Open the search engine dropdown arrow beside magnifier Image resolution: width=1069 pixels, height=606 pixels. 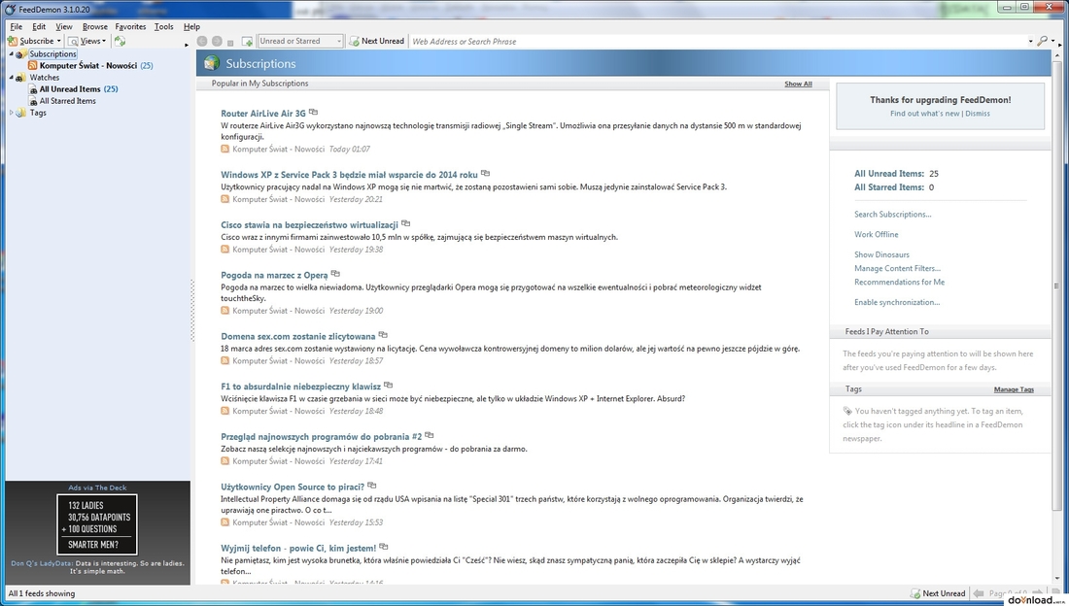(1052, 42)
